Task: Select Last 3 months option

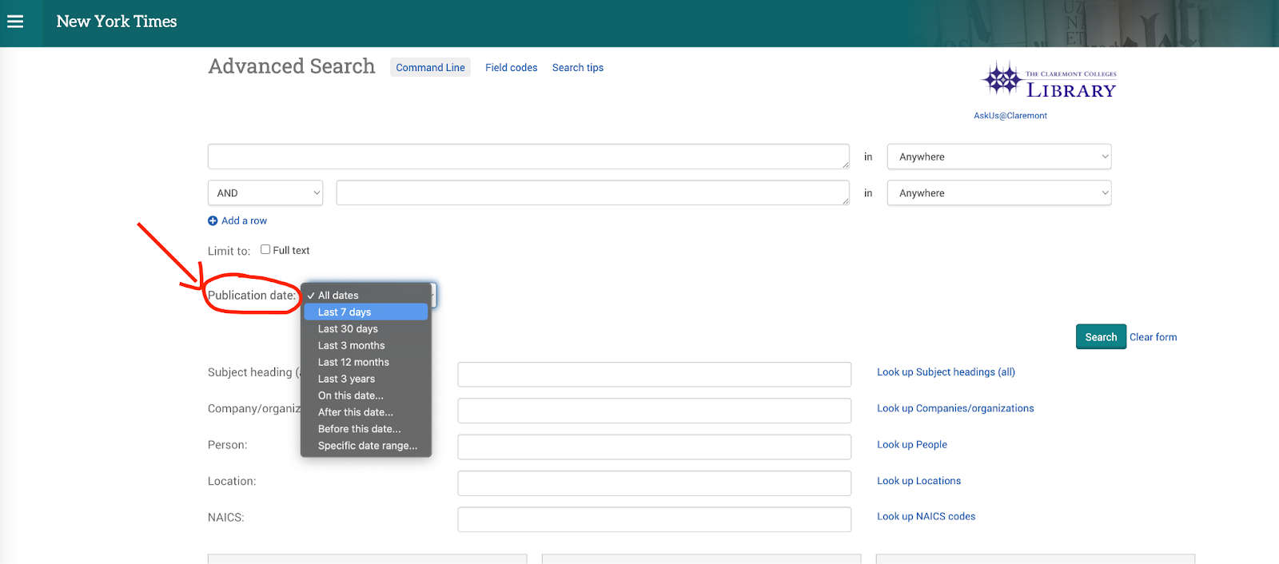Action: tap(366, 346)
